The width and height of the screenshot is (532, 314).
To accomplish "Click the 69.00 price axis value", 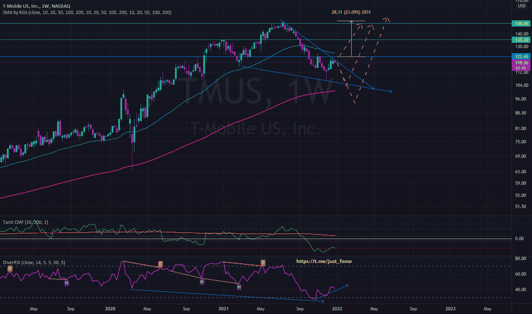I will [x=521, y=156].
